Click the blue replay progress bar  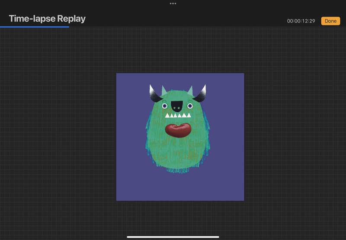point(35,27)
